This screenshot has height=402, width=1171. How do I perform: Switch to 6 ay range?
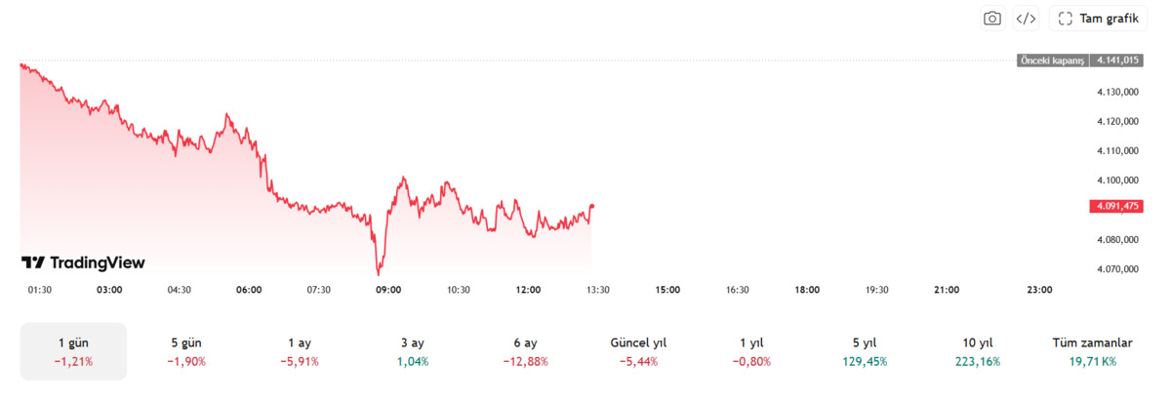[525, 351]
